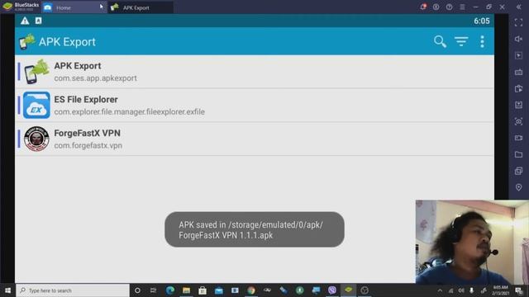
Task: Select APK Export app name text
Action: click(78, 66)
